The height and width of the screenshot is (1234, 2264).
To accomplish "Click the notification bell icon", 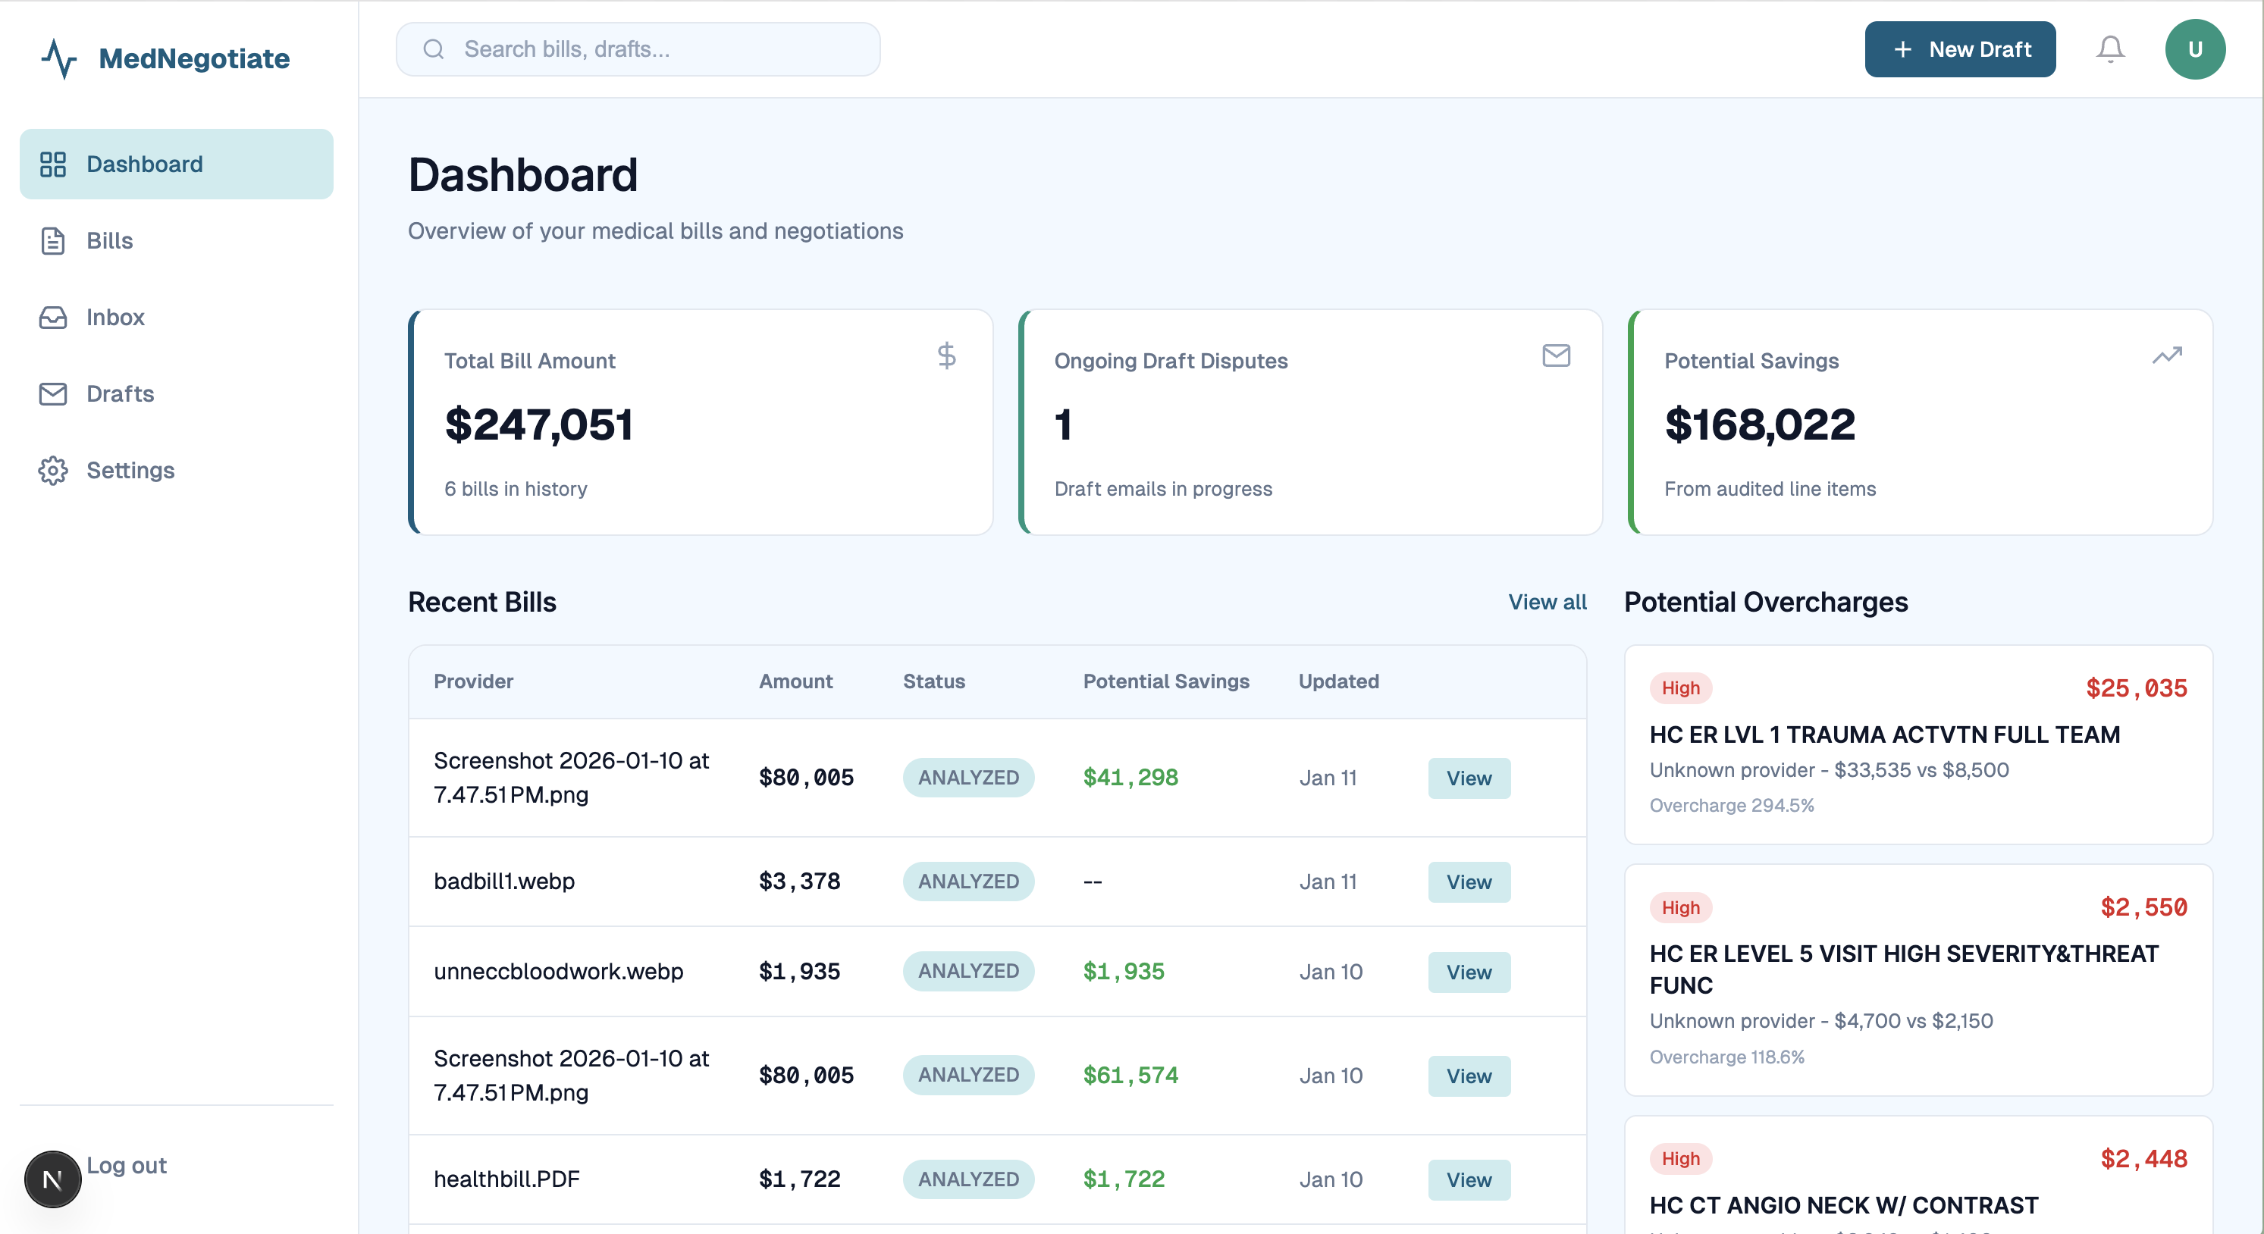I will (2110, 49).
